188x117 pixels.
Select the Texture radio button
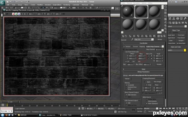(x=124, y=46)
